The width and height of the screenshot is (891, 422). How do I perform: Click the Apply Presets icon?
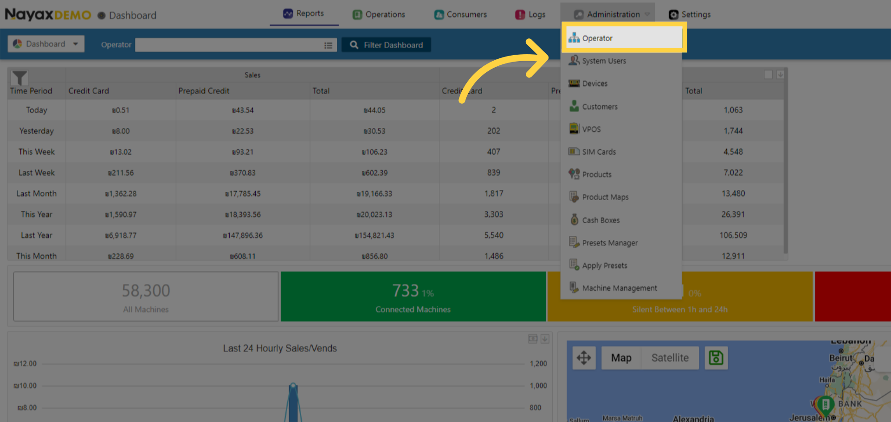[574, 265]
